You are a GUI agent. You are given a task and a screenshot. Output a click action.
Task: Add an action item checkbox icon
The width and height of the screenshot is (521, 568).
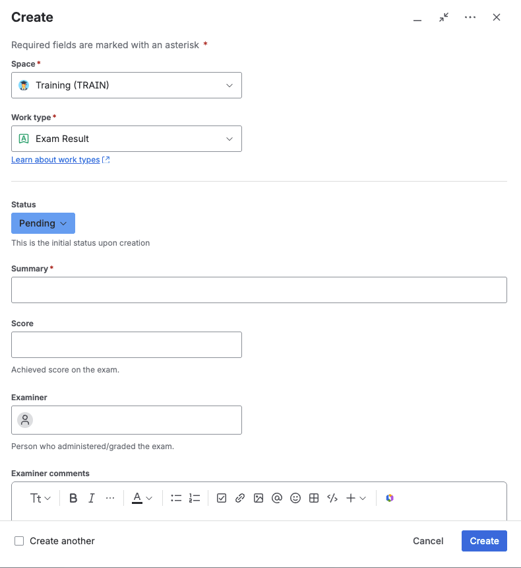(222, 498)
